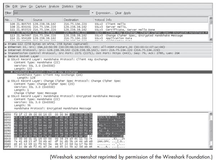Open the Capture menu
This screenshot has width=216, height=160.
(x=41, y=6)
